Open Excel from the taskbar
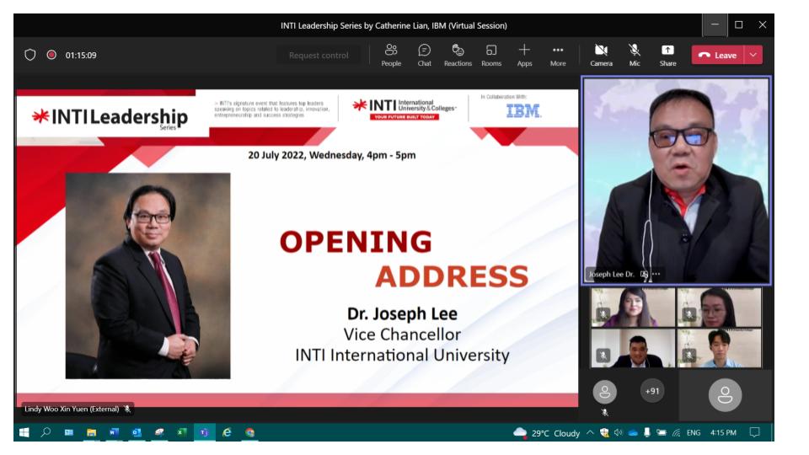The height and width of the screenshot is (455, 809). tap(182, 432)
